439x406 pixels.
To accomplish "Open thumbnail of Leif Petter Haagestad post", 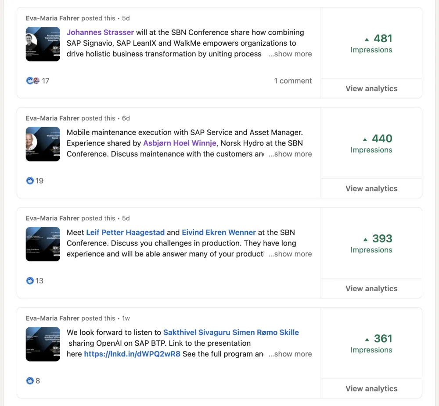I will point(43,244).
